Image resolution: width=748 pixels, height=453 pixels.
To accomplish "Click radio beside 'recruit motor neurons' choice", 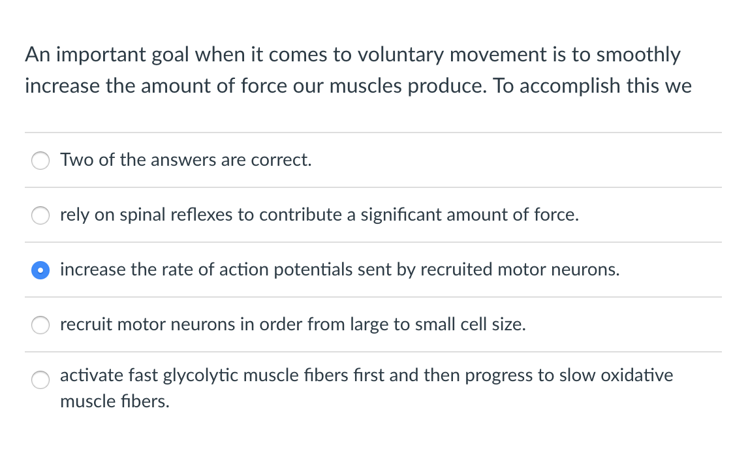I will 40,324.
